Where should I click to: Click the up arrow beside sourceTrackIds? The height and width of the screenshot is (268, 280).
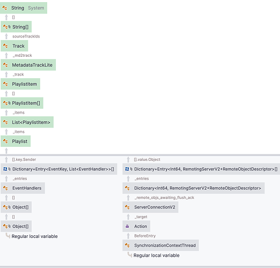6,36
